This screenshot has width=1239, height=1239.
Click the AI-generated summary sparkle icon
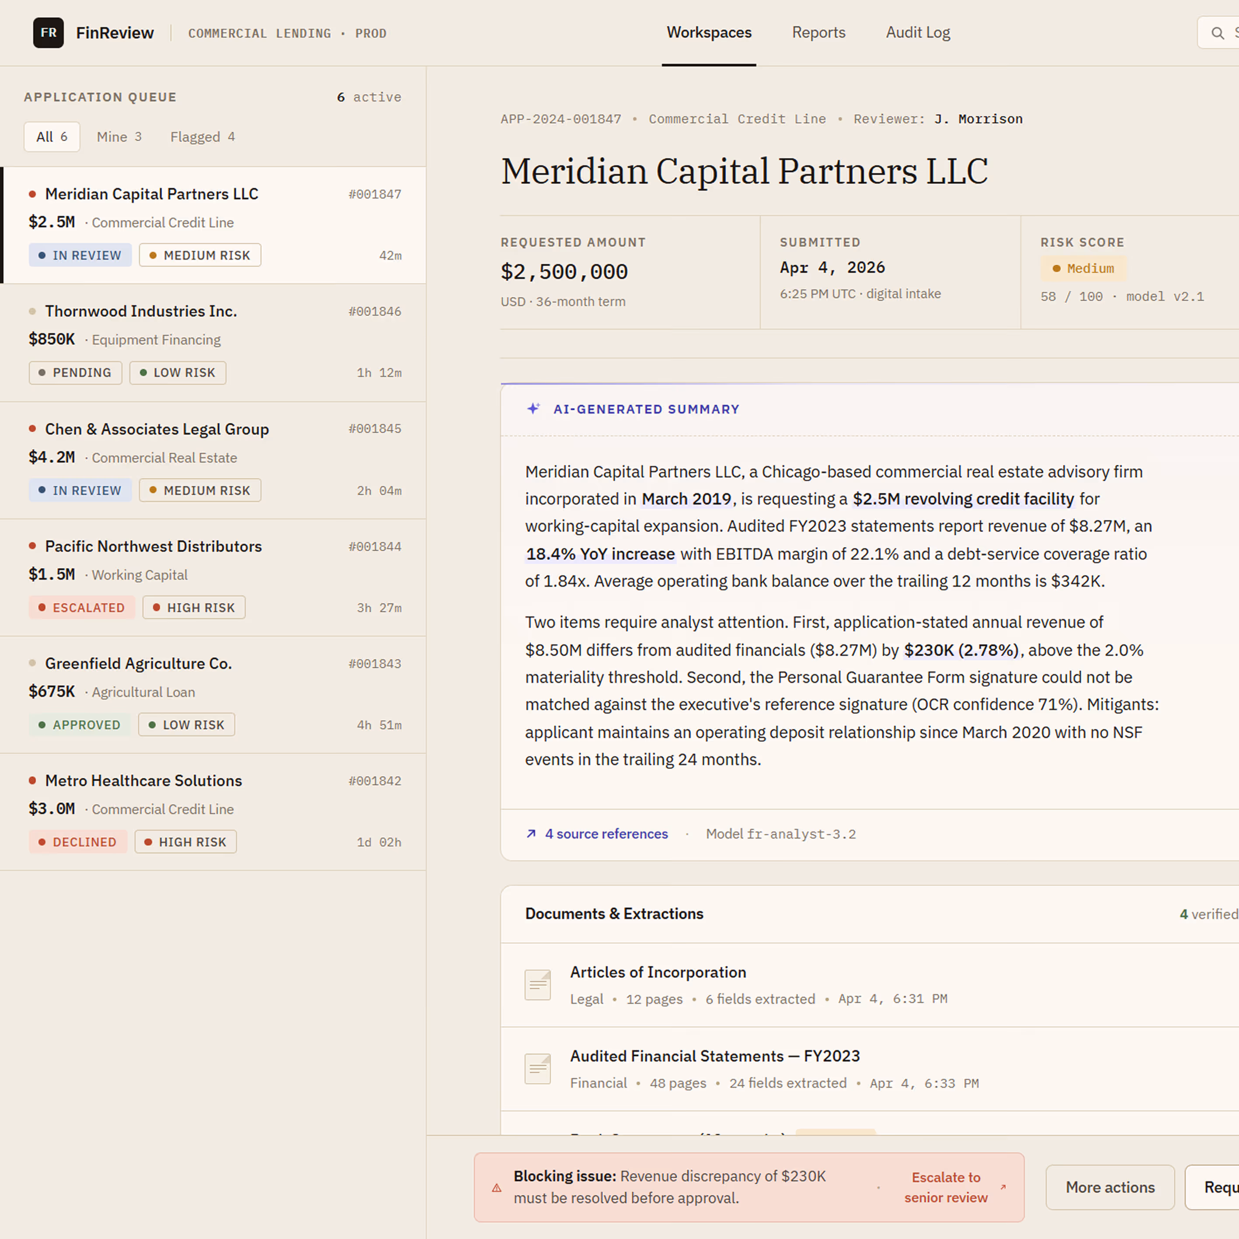533,408
